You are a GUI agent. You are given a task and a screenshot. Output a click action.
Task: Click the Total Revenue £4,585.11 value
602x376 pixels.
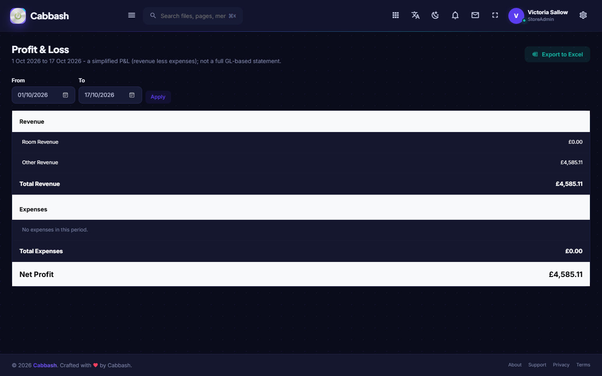569,184
